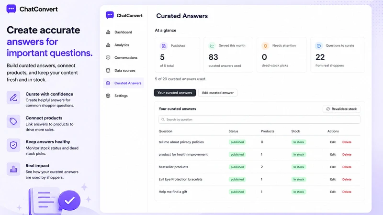Click question 'tell me about privacy policies'

(x=181, y=142)
